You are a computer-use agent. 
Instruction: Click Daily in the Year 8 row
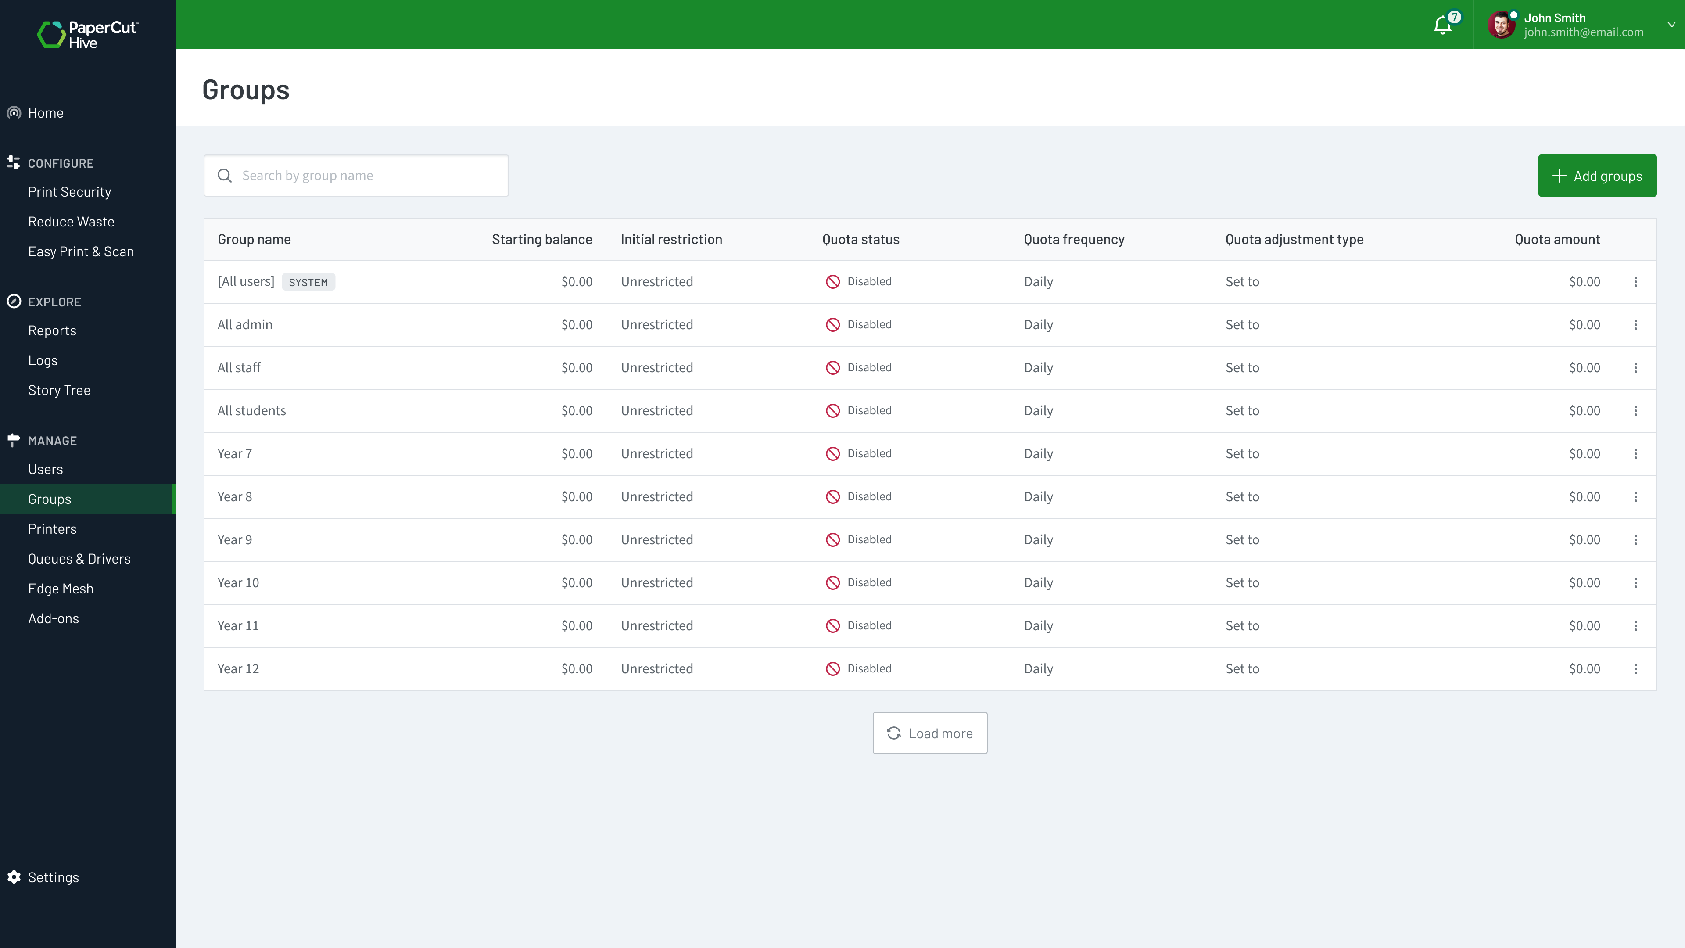1039,497
